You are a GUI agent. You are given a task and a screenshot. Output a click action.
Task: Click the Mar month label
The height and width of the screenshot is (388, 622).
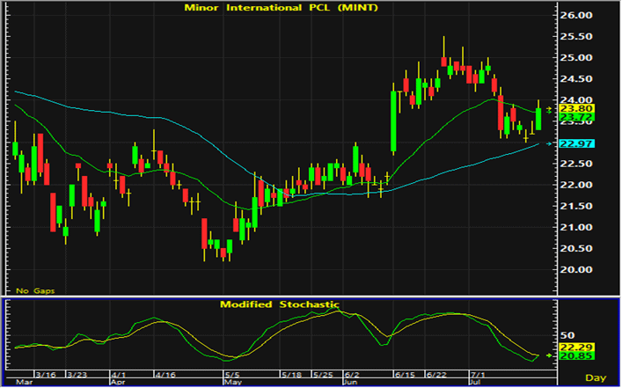click(23, 383)
